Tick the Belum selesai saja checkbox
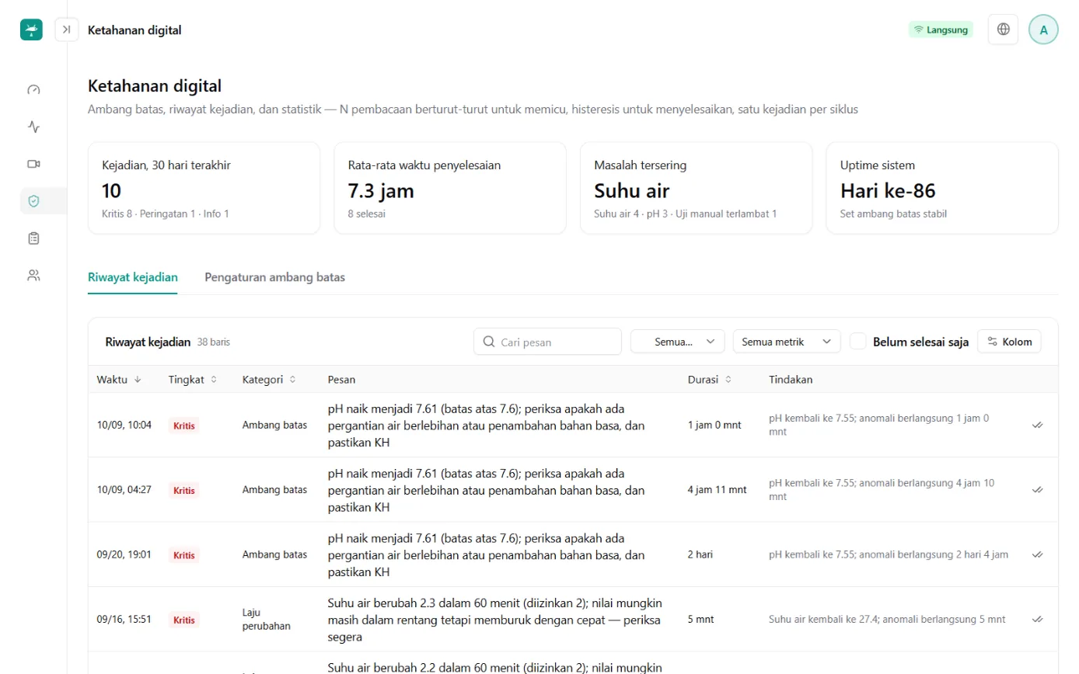 [858, 342]
